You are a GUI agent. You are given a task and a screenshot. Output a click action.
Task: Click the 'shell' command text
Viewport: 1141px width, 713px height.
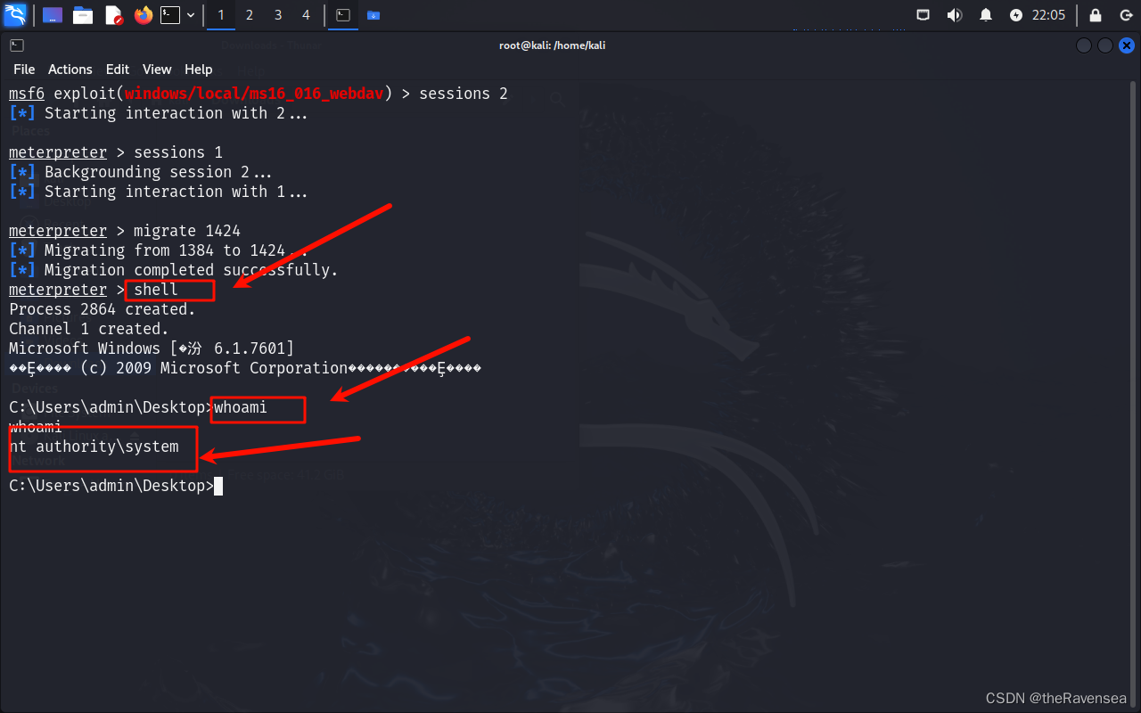pyautogui.click(x=156, y=290)
